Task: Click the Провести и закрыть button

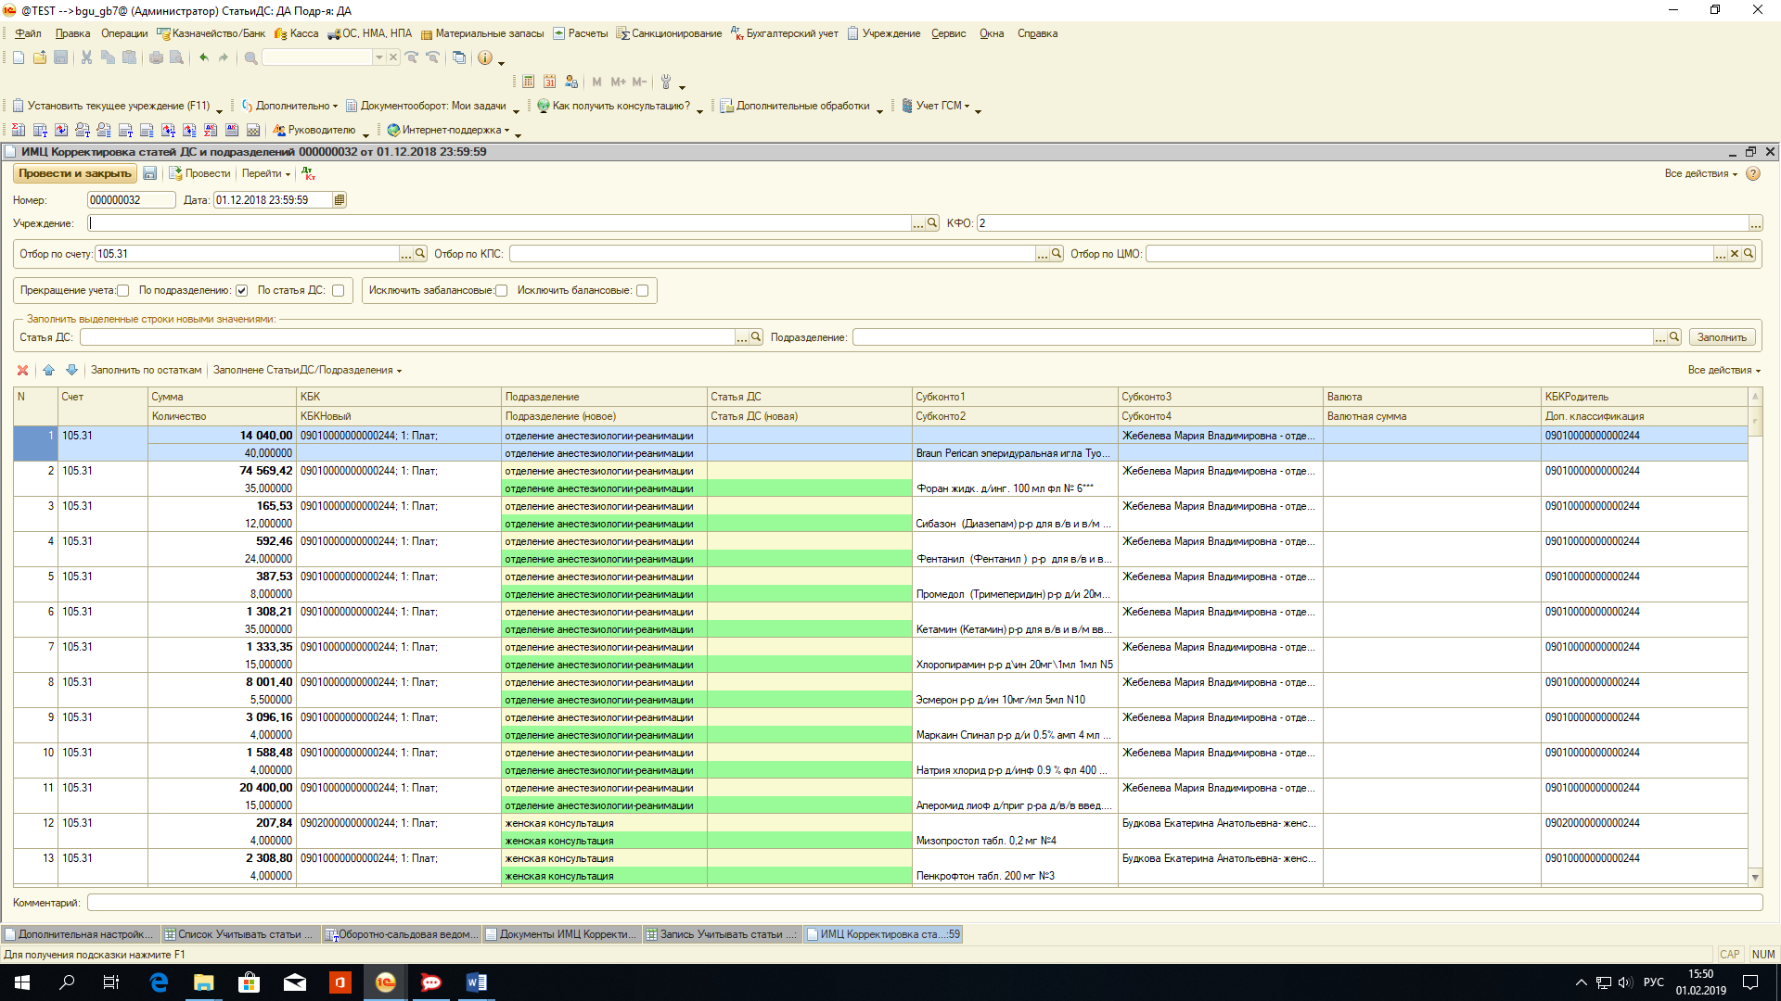Action: [x=74, y=173]
